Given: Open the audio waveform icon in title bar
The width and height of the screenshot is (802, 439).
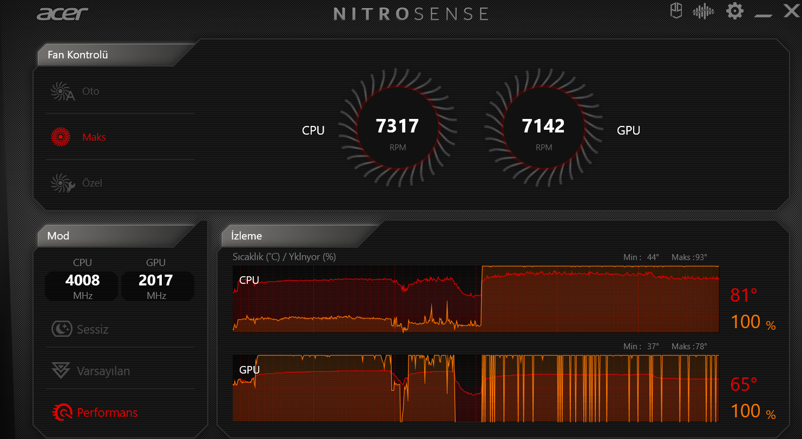Looking at the screenshot, I should coord(704,11).
